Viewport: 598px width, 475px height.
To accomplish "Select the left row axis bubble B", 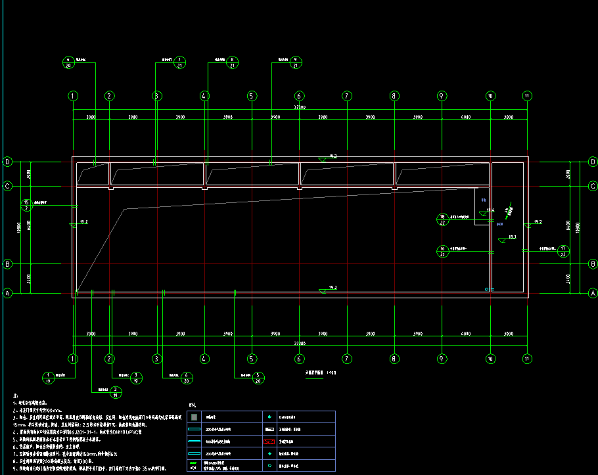I will click(8, 264).
